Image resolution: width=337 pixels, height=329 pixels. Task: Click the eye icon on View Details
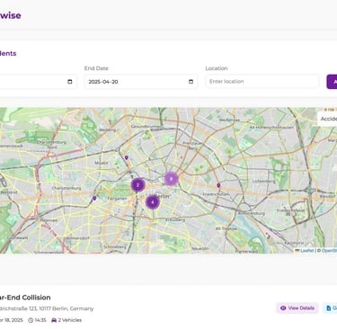pyautogui.click(x=283, y=308)
